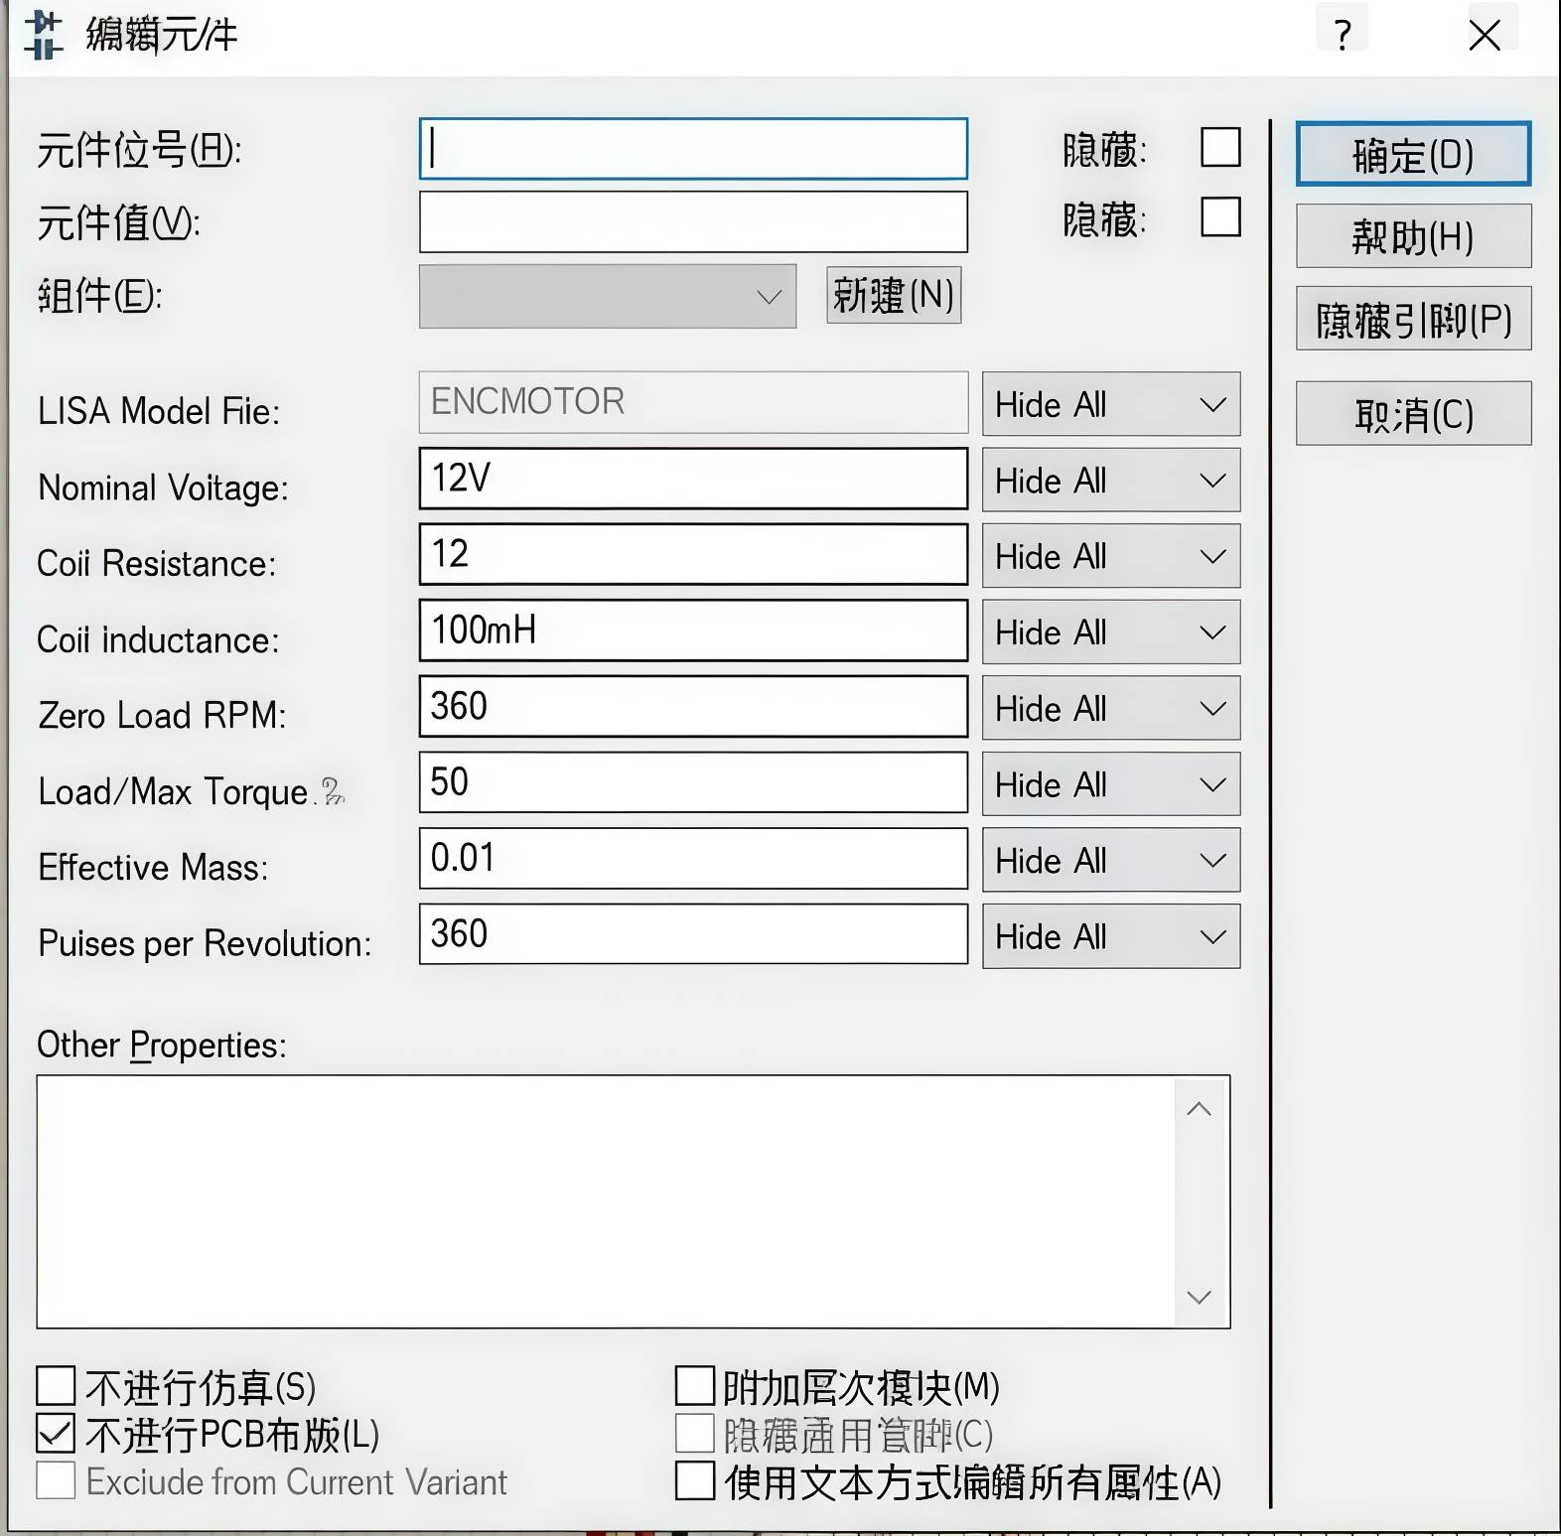Click the 确定 OK button
Viewport: 1561px width, 1536px height.
click(1412, 154)
